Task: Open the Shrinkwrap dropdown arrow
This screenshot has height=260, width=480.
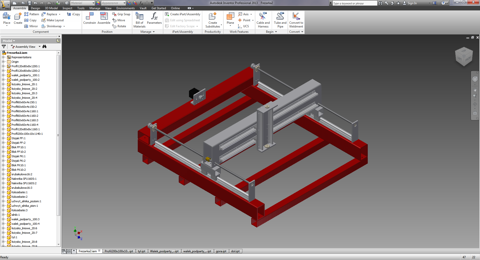Action: tap(64, 26)
